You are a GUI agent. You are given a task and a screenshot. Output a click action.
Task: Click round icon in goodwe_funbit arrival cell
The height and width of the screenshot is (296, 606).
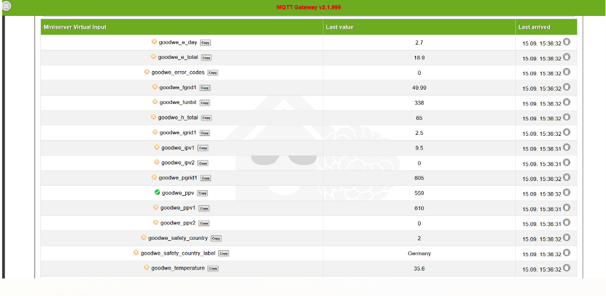pyautogui.click(x=567, y=102)
